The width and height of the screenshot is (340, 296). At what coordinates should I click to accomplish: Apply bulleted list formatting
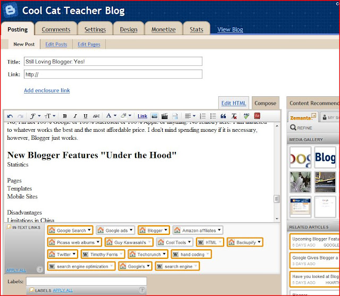[x=213, y=116]
